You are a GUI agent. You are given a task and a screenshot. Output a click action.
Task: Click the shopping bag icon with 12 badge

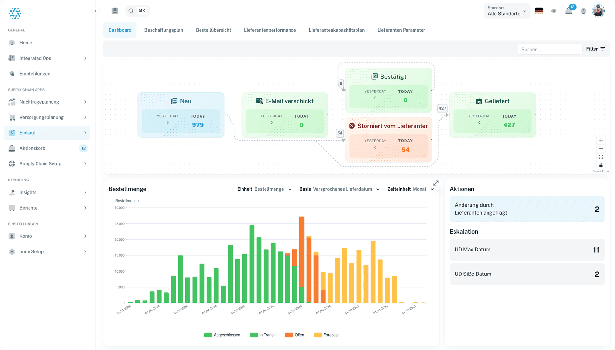tap(569, 11)
